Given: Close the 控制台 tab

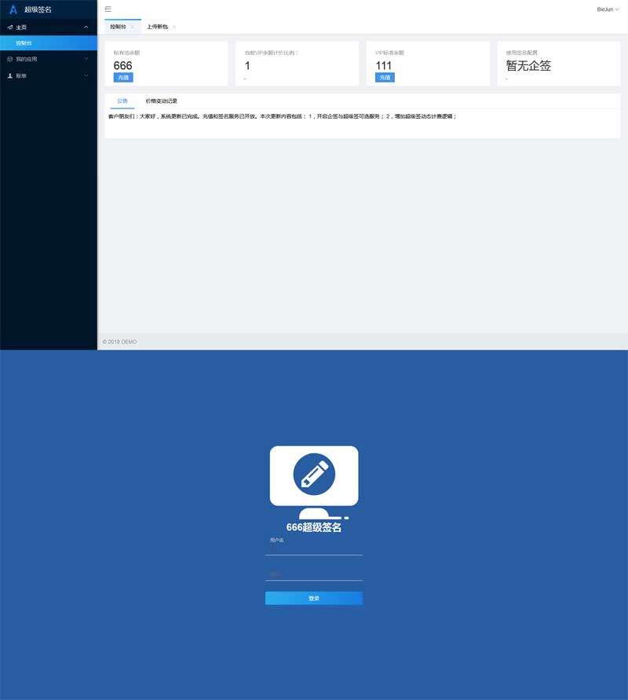Looking at the screenshot, I should click(132, 27).
